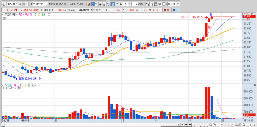
Task: Click the 최고 13,650 high price label
Action: click(192, 17)
